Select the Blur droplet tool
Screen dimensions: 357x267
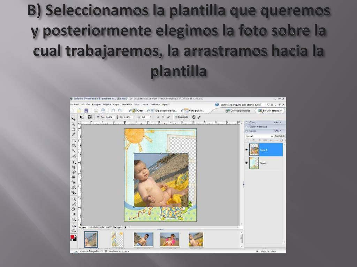73,225
